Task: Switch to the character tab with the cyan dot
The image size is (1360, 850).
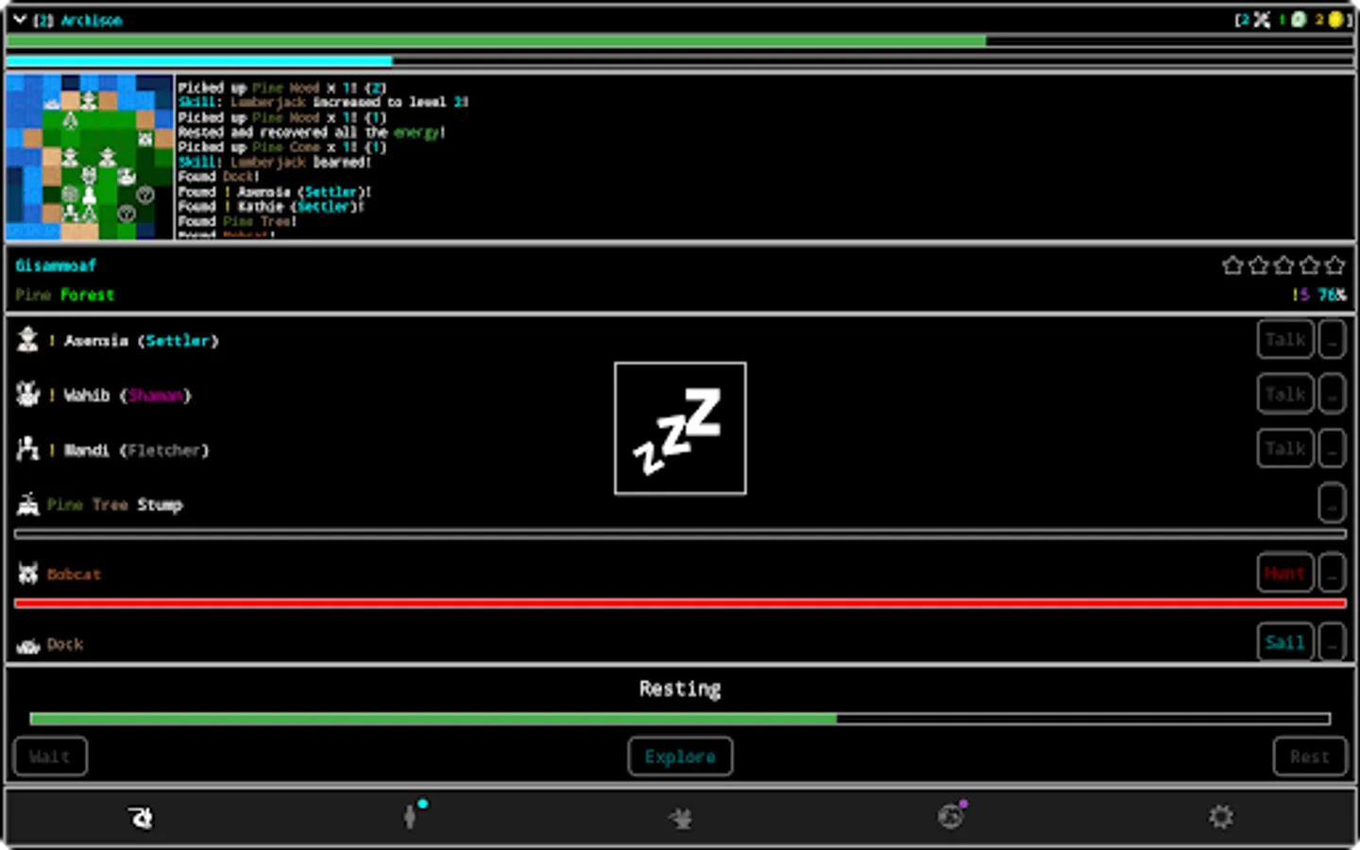Action: coord(411,816)
